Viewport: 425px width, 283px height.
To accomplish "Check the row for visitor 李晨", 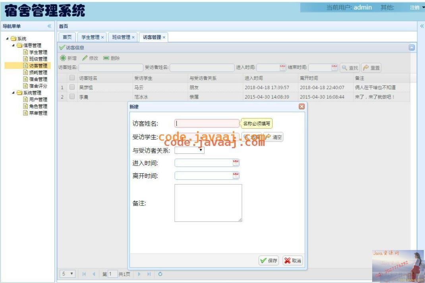I will (x=72, y=96).
